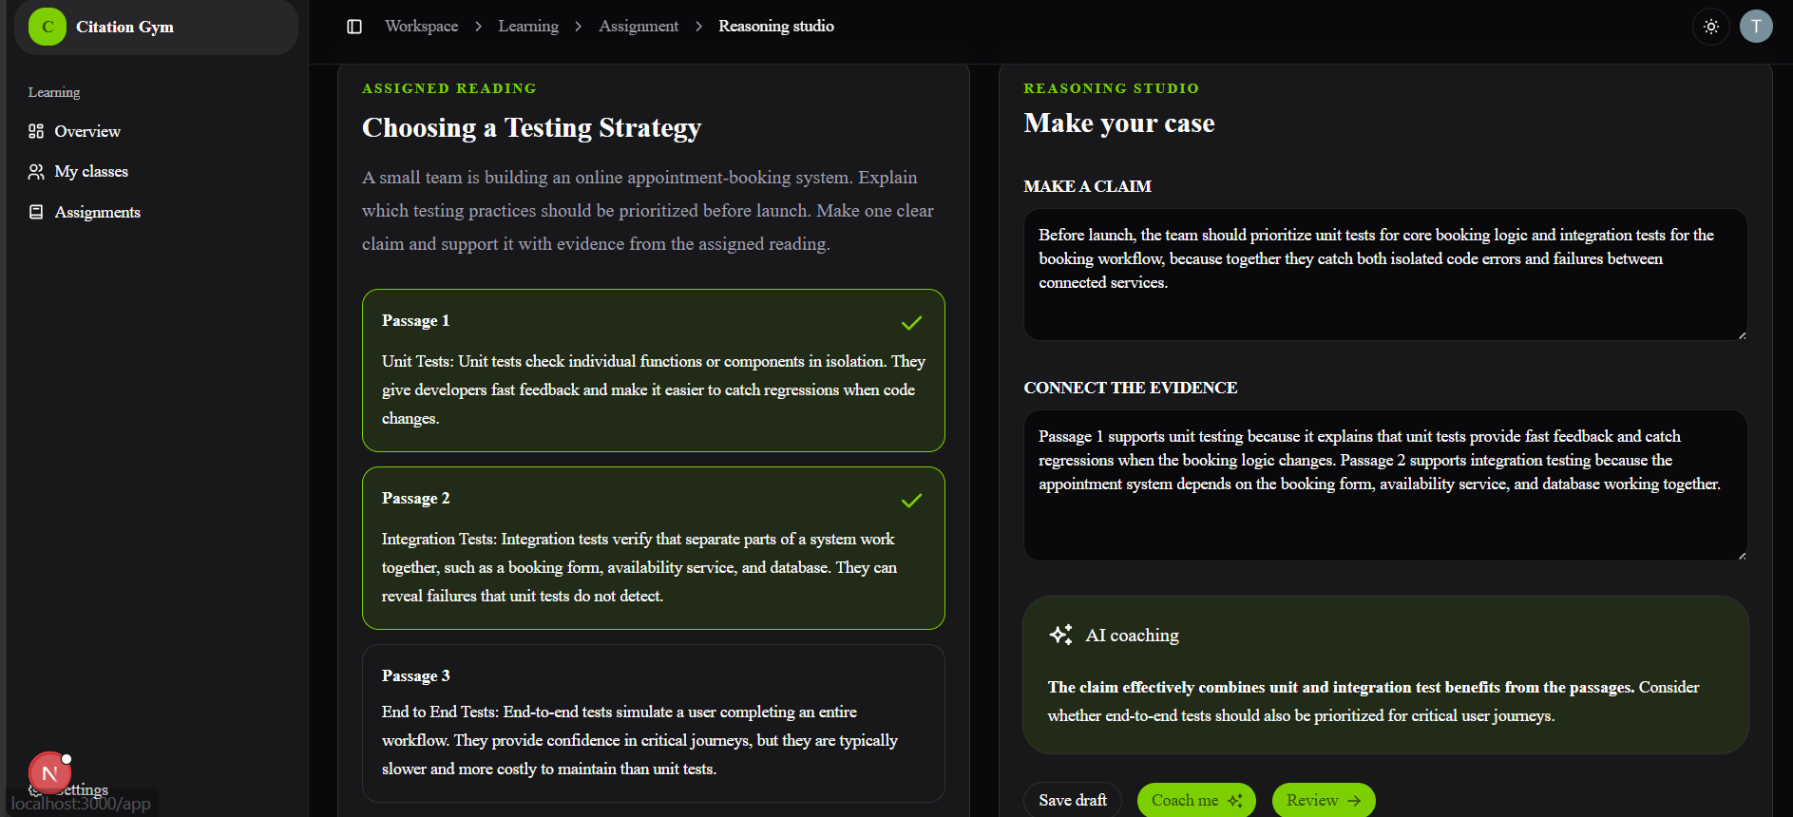The height and width of the screenshot is (817, 1793).
Task: Select the Passage 3 card
Action: (654, 723)
